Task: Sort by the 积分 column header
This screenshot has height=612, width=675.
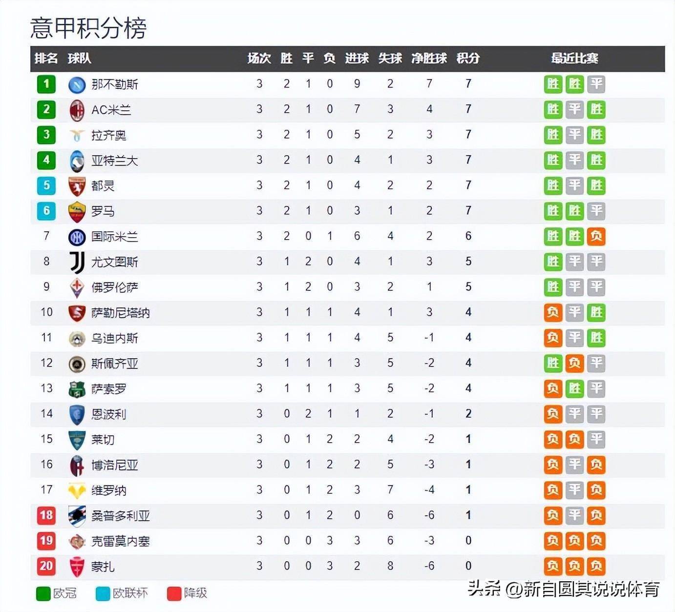Action: click(x=468, y=59)
